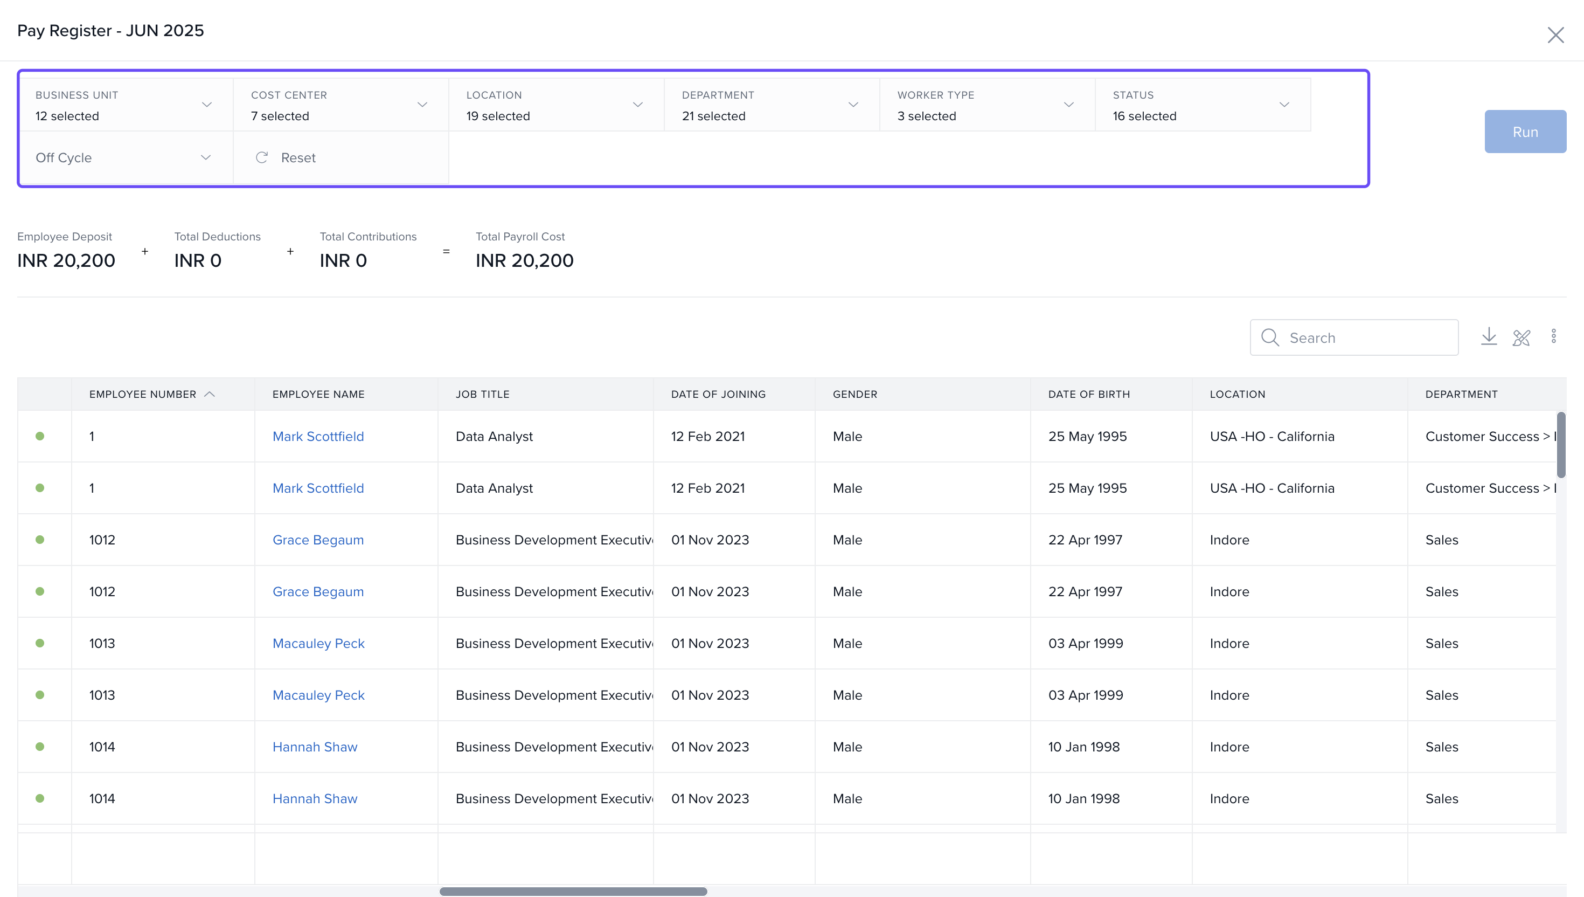Toggle sort arrow on Employee Number

[x=209, y=394]
